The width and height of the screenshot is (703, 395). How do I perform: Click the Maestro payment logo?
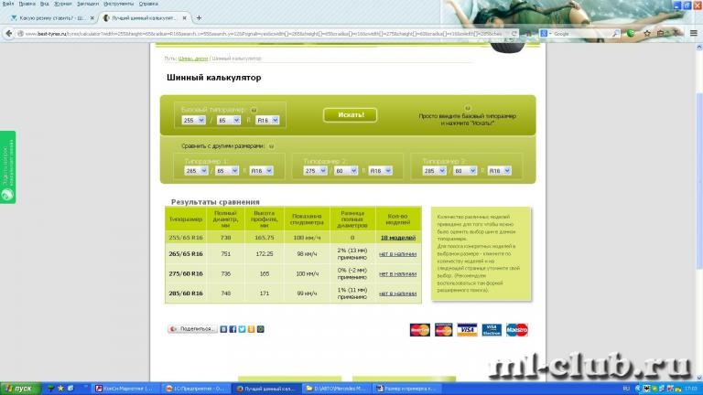tap(516, 329)
